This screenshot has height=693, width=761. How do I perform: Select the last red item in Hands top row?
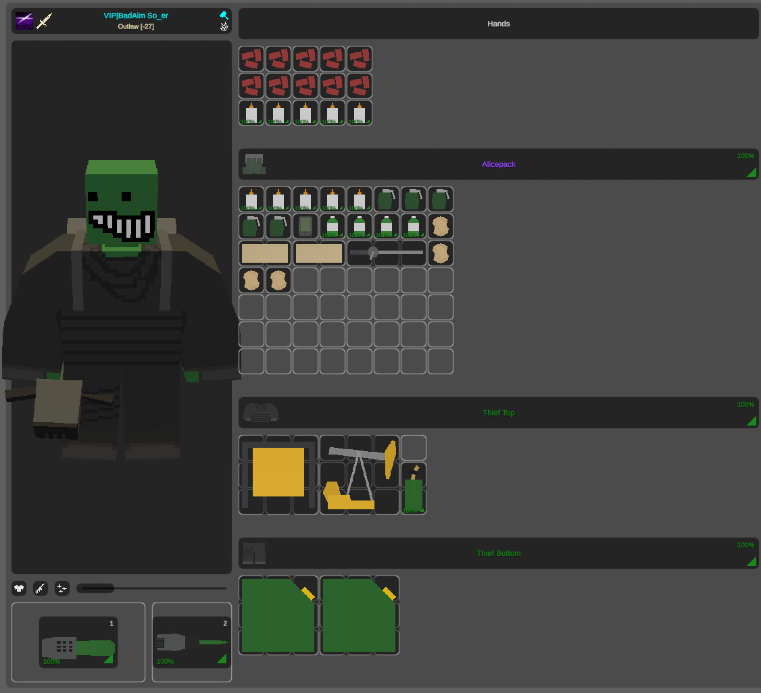tap(360, 59)
